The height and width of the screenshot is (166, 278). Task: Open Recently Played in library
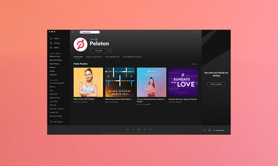pyautogui.click(x=56, y=60)
